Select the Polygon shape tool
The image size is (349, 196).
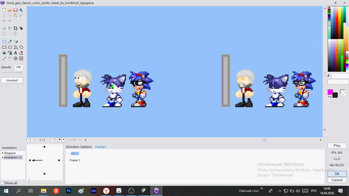coord(16,47)
